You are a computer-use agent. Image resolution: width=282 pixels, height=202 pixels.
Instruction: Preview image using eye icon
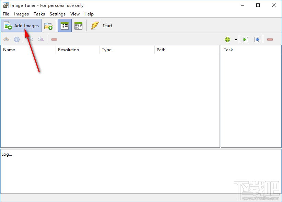click(6, 40)
